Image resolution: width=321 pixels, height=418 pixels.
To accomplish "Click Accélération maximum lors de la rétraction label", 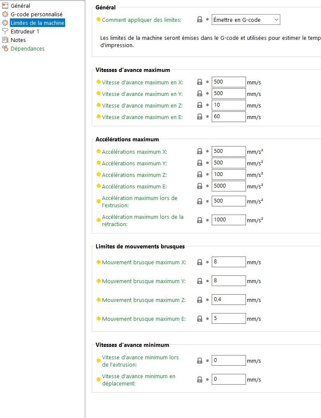I will click(x=142, y=221).
